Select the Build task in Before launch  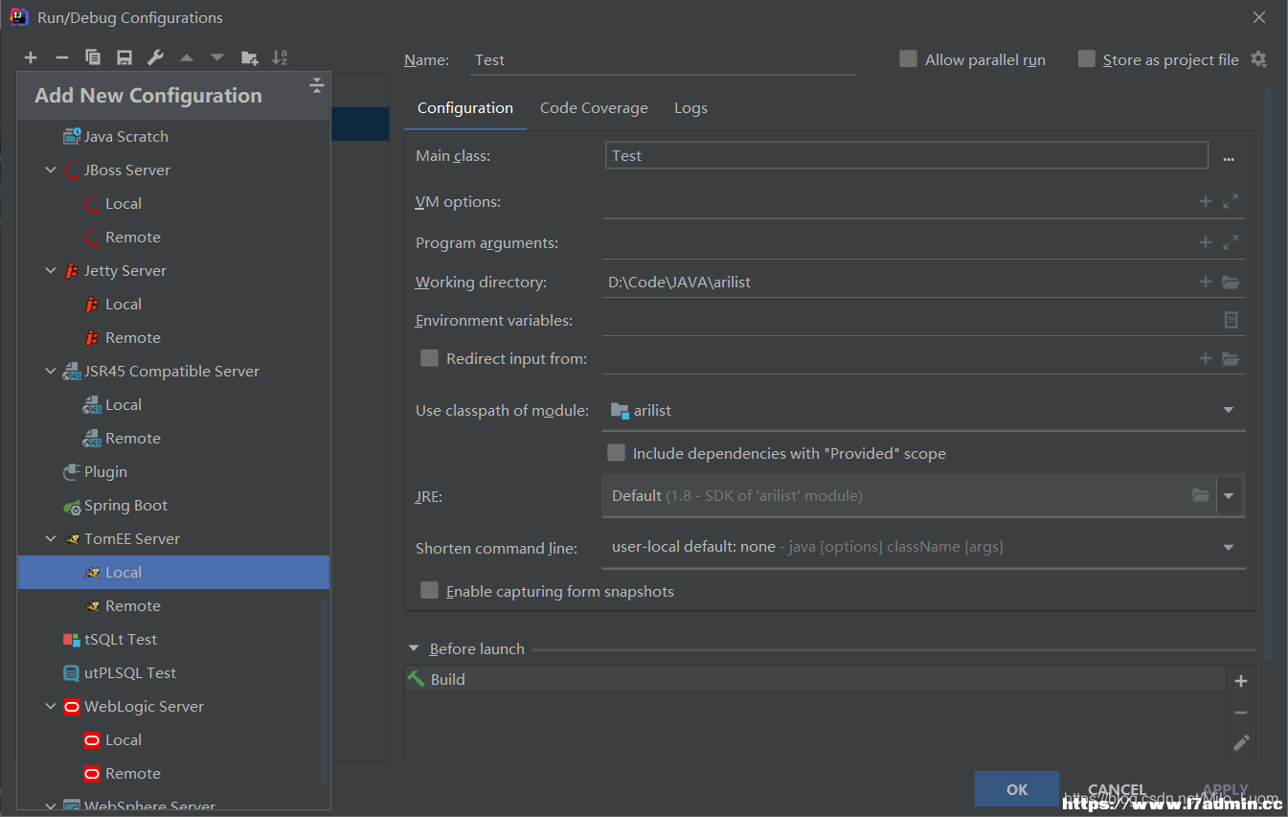click(x=815, y=679)
